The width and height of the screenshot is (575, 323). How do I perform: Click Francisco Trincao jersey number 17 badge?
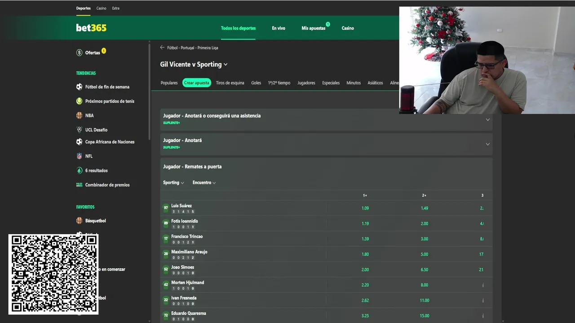(166, 238)
